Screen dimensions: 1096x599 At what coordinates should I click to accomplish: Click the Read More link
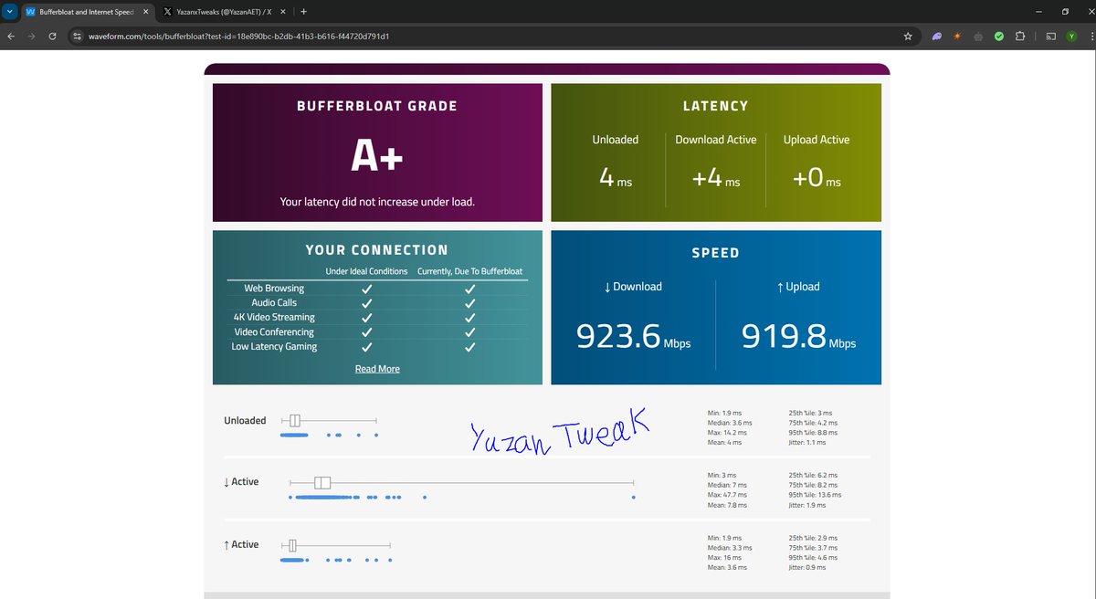click(x=377, y=369)
